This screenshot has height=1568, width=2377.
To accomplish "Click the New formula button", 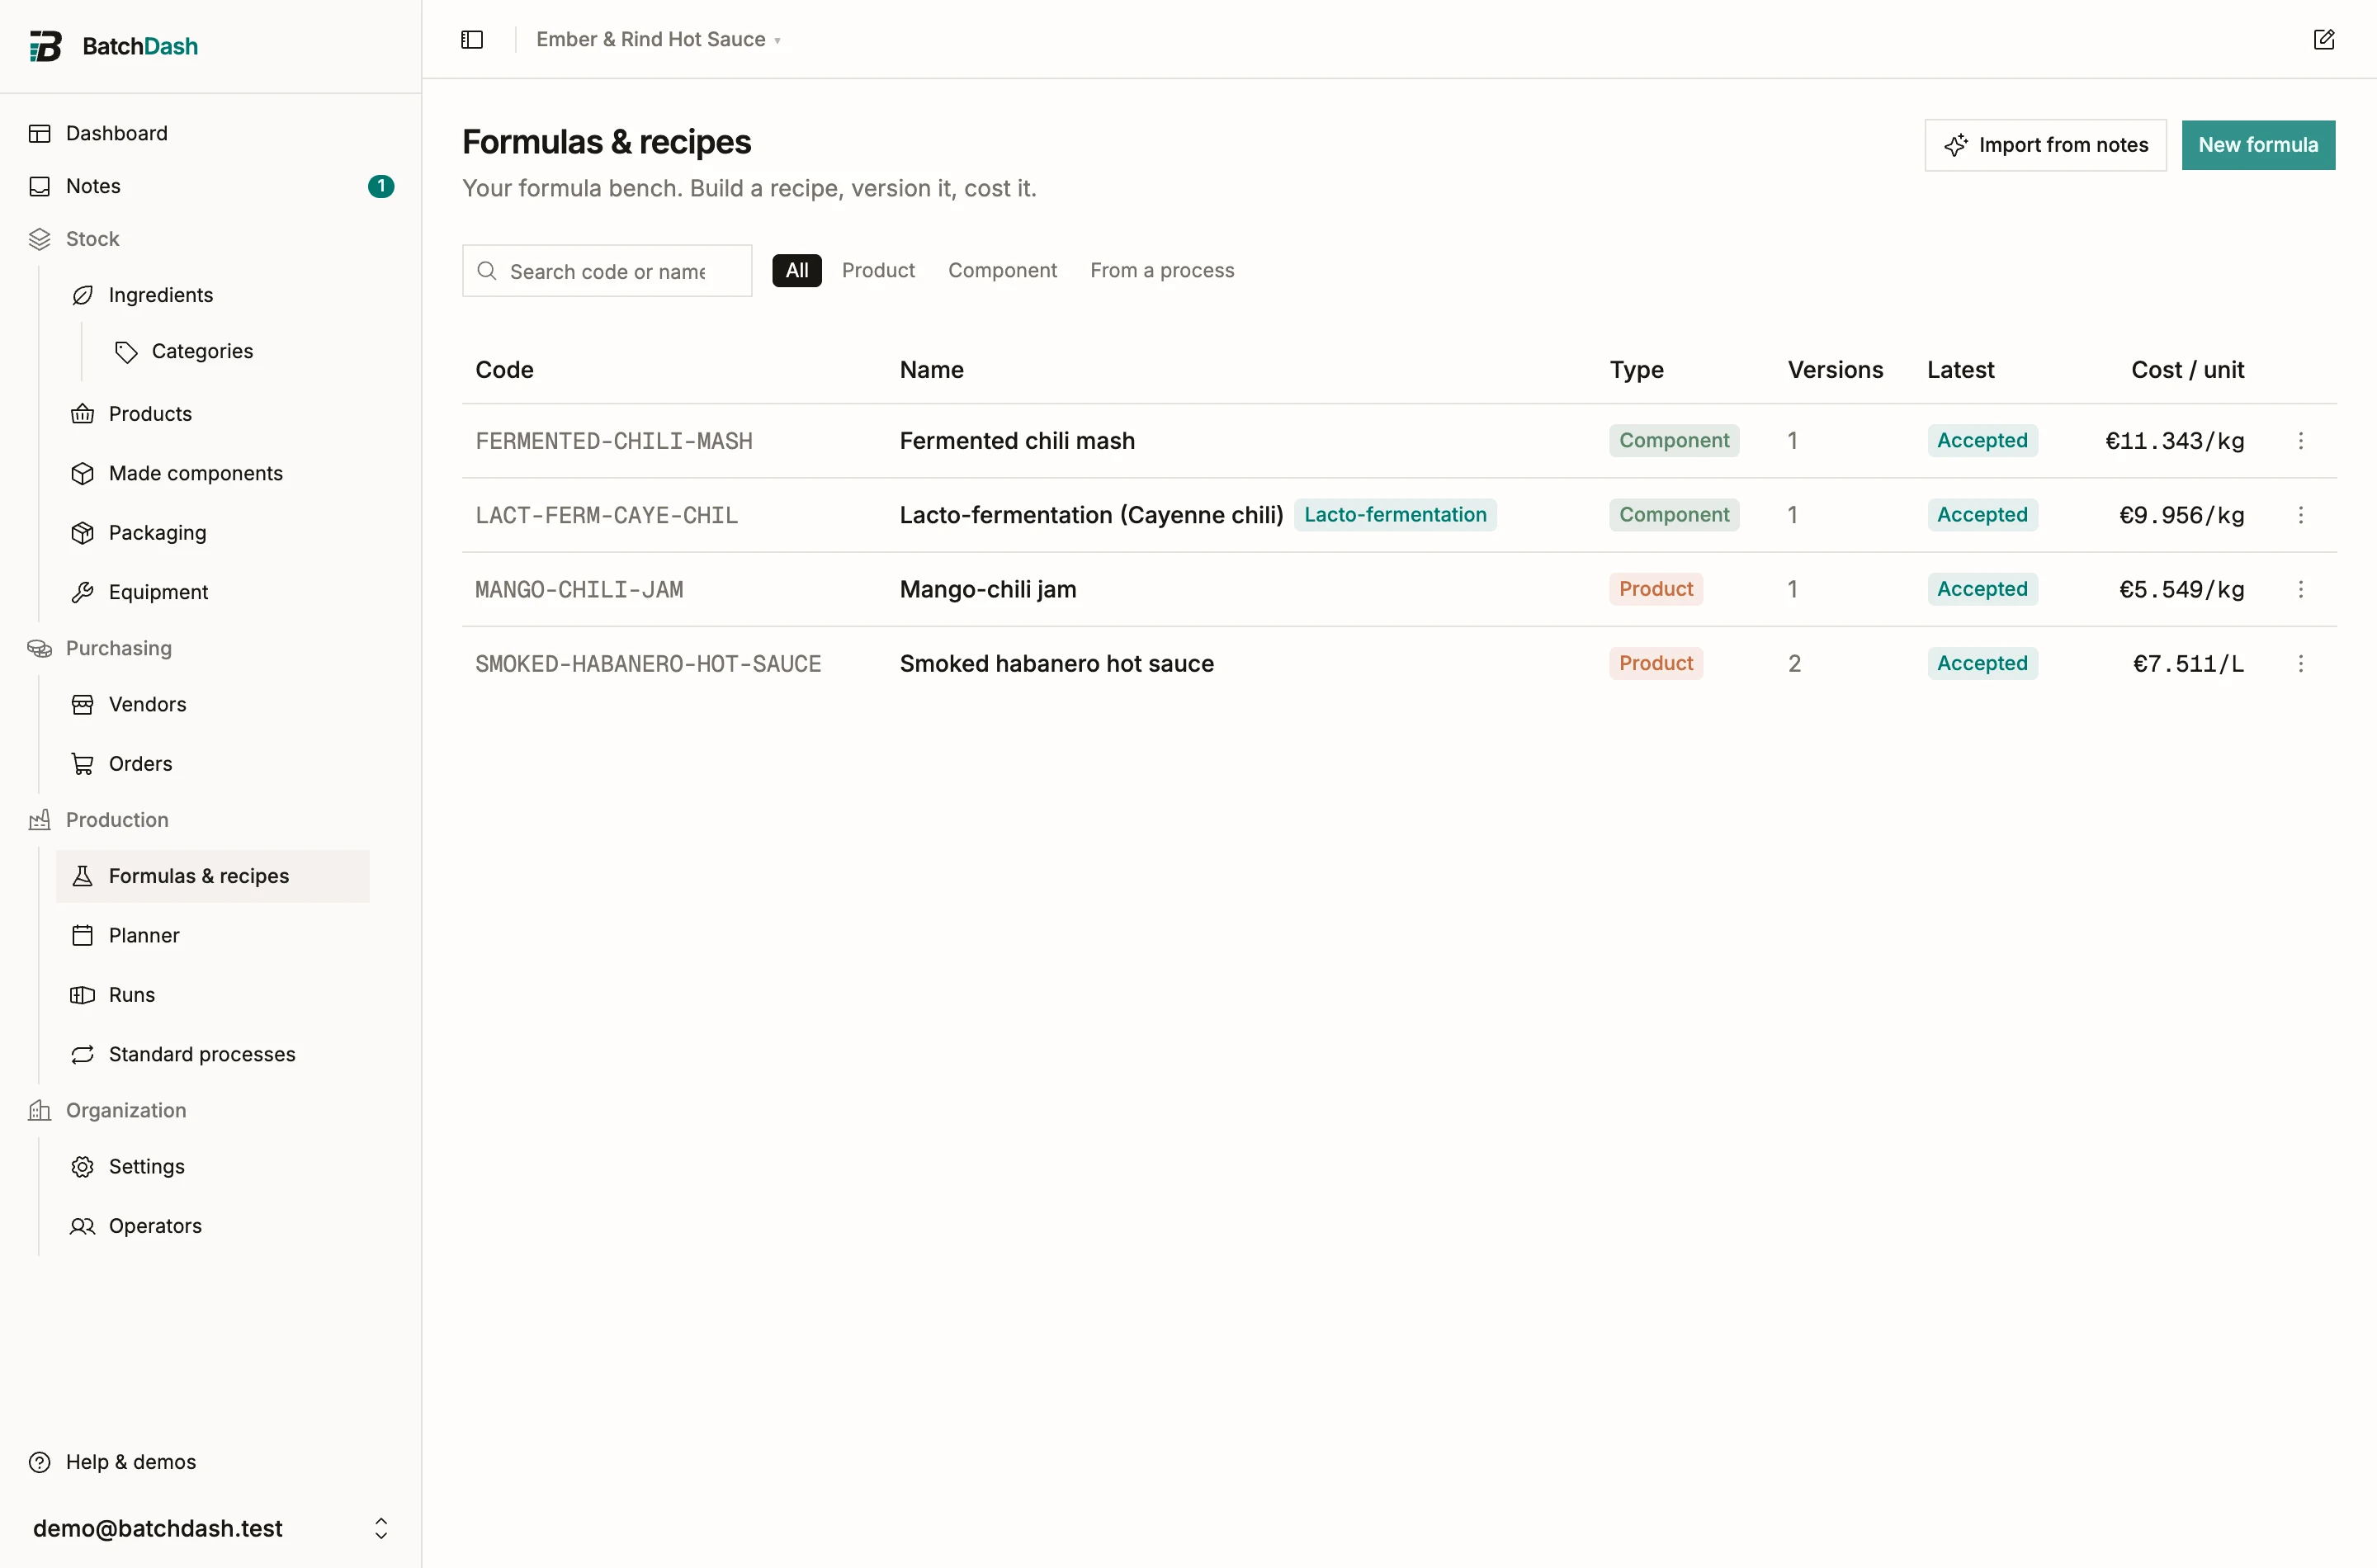I will (2258, 145).
